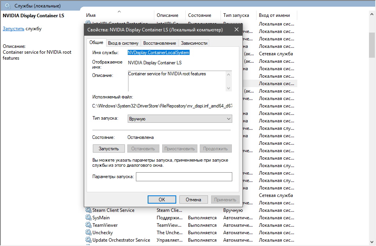Close the NVIDIA properties dialog
Image resolution: width=376 pixels, height=246 pixels.
pyautogui.click(x=237, y=29)
